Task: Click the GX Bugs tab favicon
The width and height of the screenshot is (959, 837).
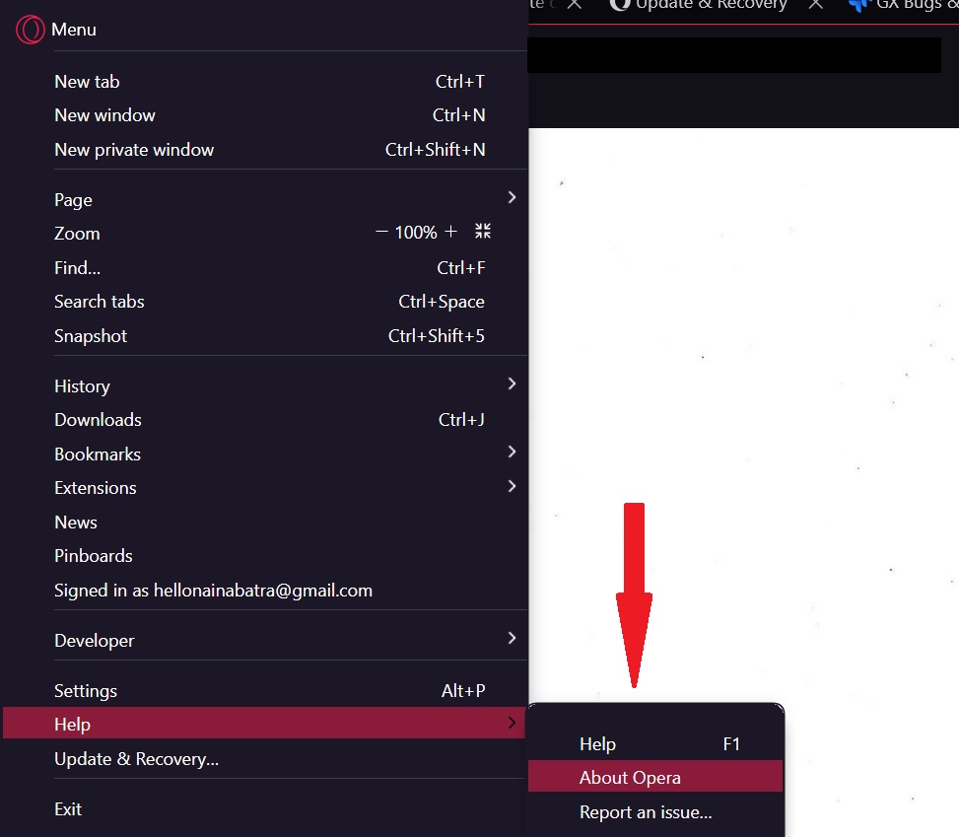Action: click(x=859, y=5)
